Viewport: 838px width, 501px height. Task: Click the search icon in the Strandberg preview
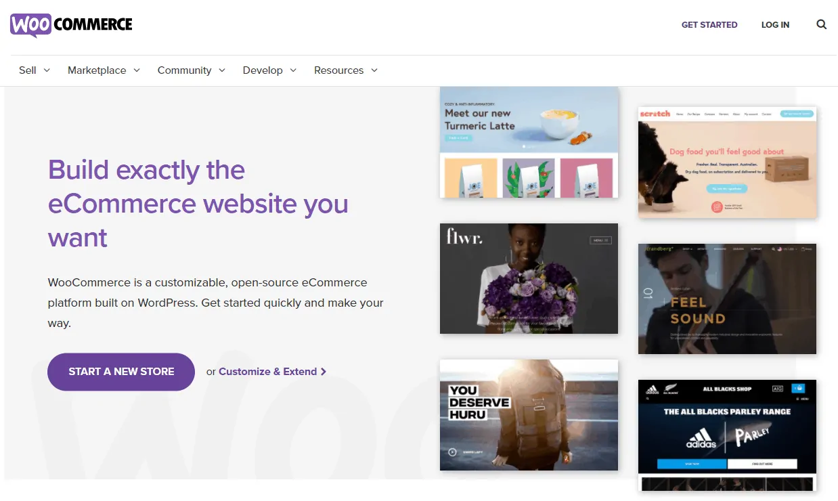(774, 249)
